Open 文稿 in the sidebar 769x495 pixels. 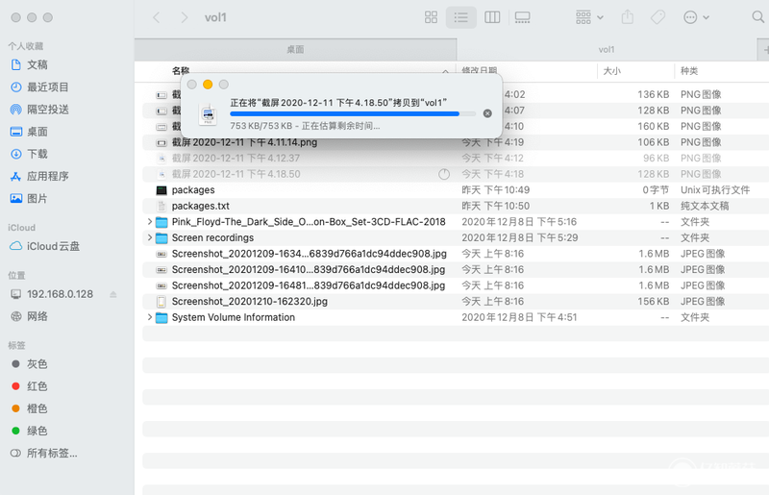click(x=37, y=64)
